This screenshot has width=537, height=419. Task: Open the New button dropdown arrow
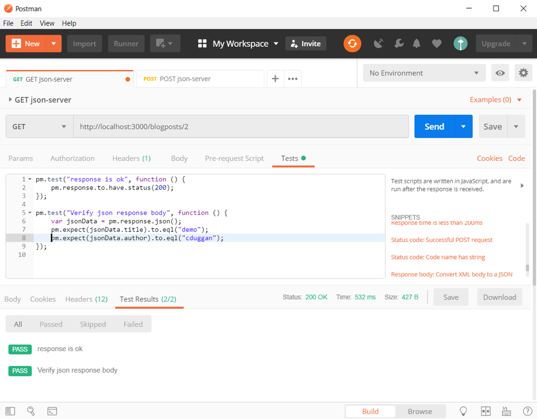[53, 44]
